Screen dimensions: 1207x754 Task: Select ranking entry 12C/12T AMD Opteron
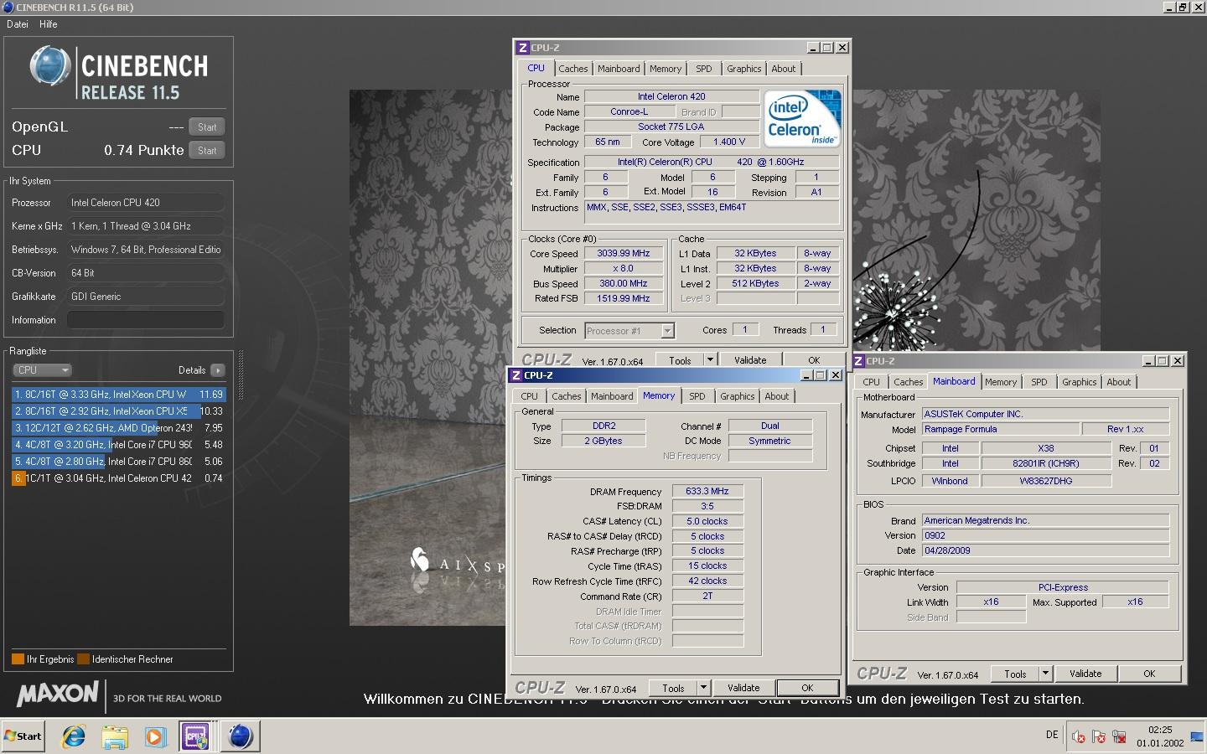(x=118, y=428)
